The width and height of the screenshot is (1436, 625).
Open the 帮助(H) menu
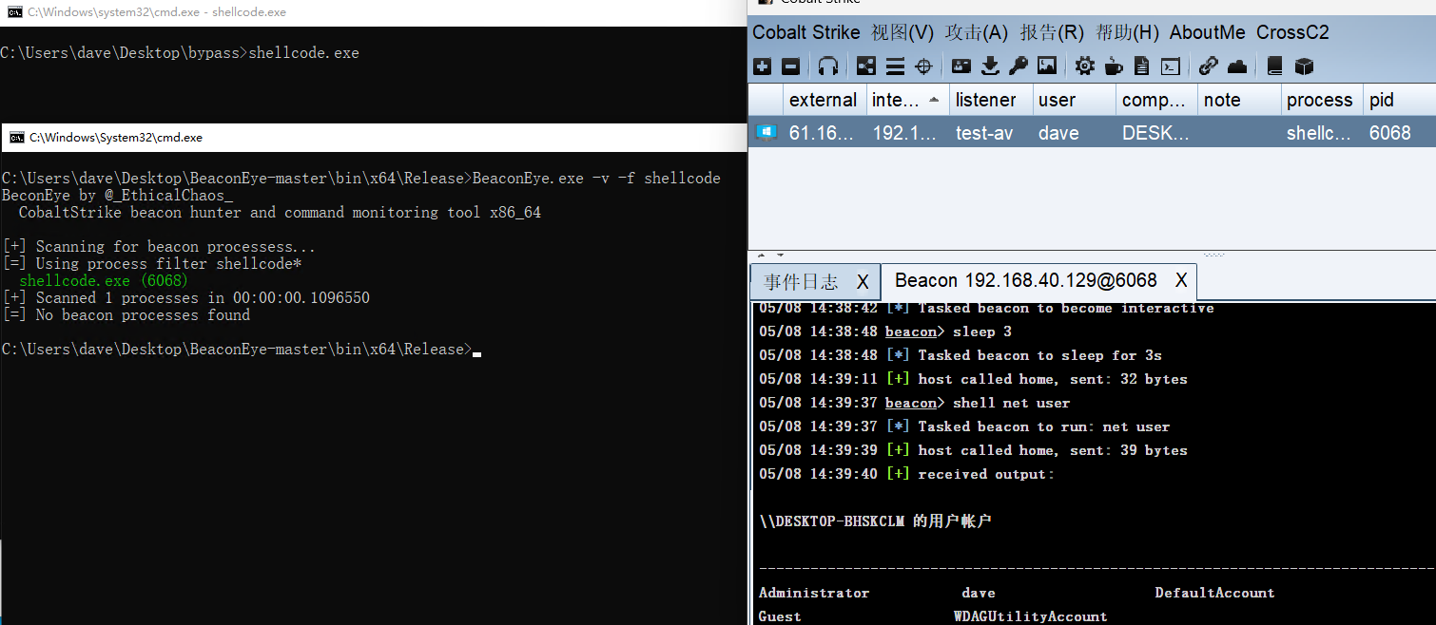pyautogui.click(x=1127, y=32)
